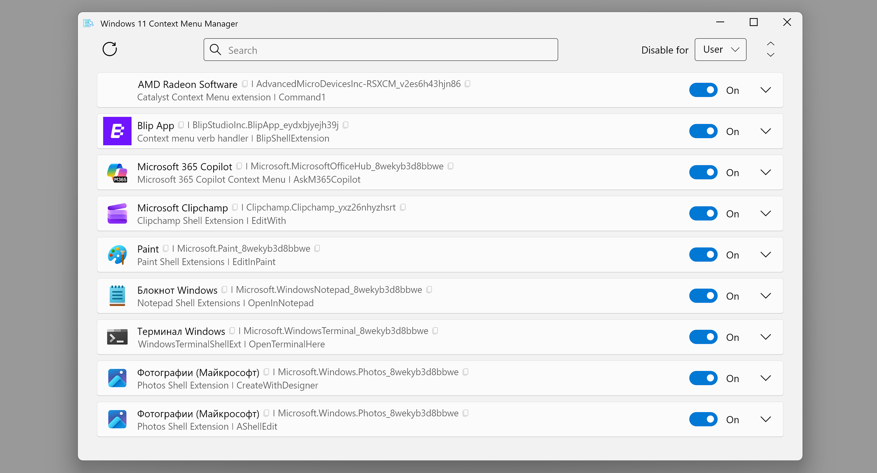
Task: Toggle the Терминал Windows switch
Action: tap(703, 337)
